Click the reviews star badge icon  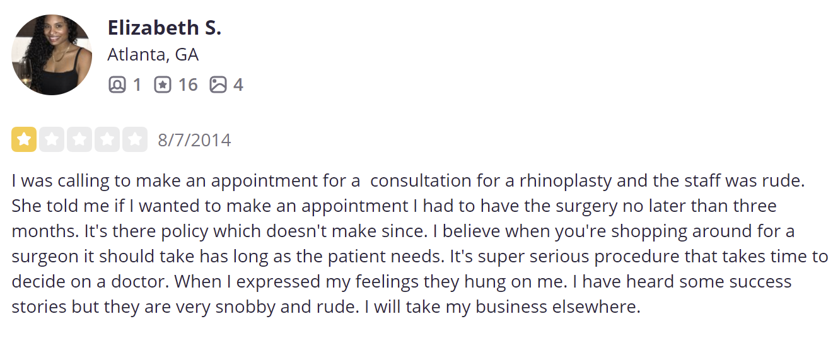[x=163, y=84]
